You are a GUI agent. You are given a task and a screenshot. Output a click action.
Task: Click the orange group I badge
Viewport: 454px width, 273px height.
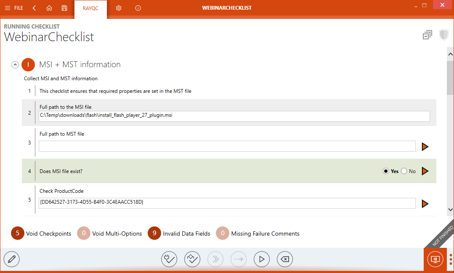pyautogui.click(x=28, y=65)
